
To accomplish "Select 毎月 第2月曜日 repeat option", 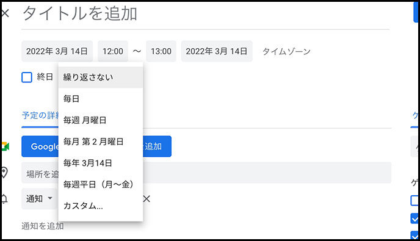I will click(x=101, y=142).
